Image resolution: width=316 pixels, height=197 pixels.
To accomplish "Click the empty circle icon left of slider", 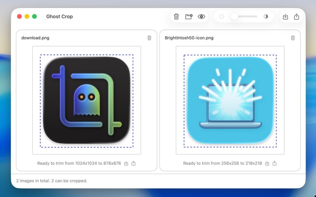I will (222, 17).
